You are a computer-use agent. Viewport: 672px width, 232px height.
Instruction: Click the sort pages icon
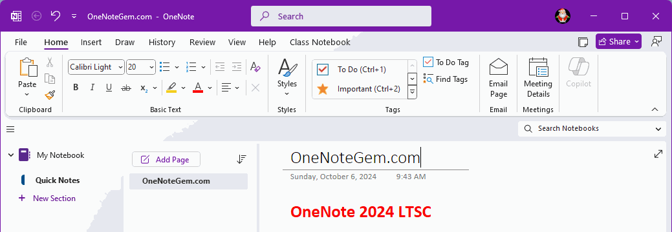[x=241, y=159]
